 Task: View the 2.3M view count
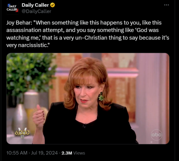tap(67, 153)
